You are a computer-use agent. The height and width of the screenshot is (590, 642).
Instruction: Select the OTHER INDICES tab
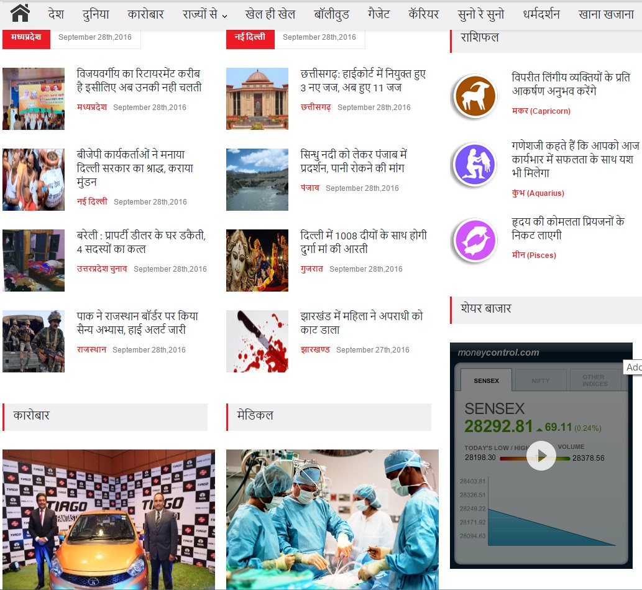pyautogui.click(x=594, y=380)
